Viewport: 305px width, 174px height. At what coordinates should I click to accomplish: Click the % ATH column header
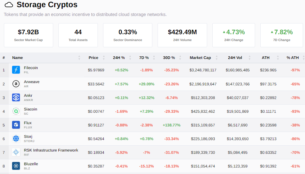coord(293,58)
